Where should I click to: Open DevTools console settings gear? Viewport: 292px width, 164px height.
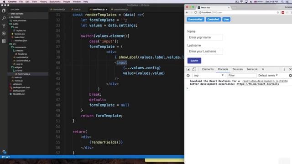(x=290, y=76)
